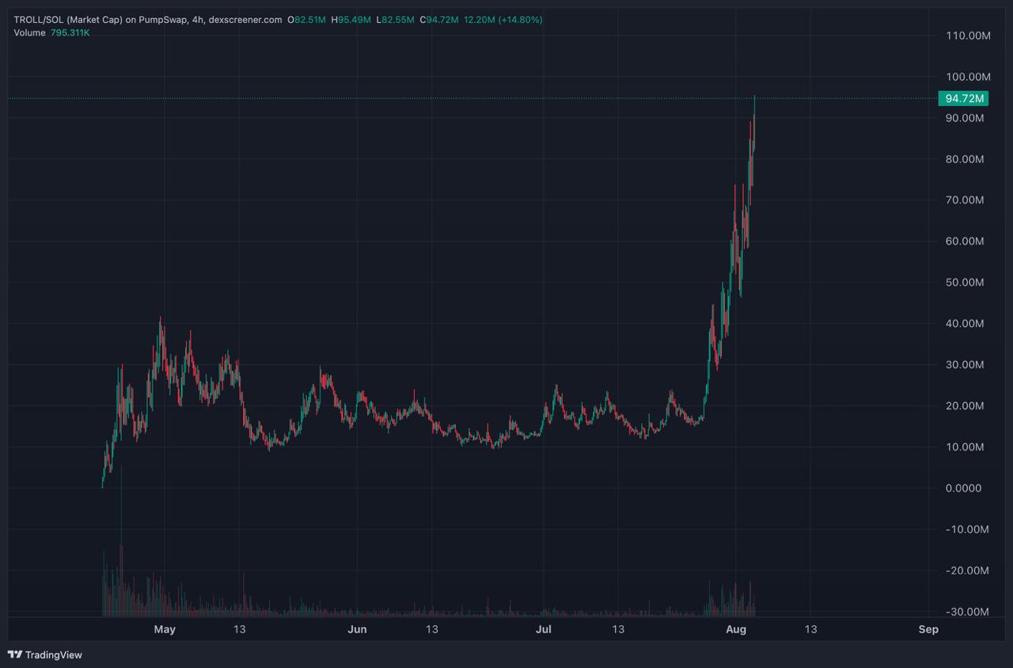
Task: Click the 50.00M price axis label
Action: tap(965, 283)
